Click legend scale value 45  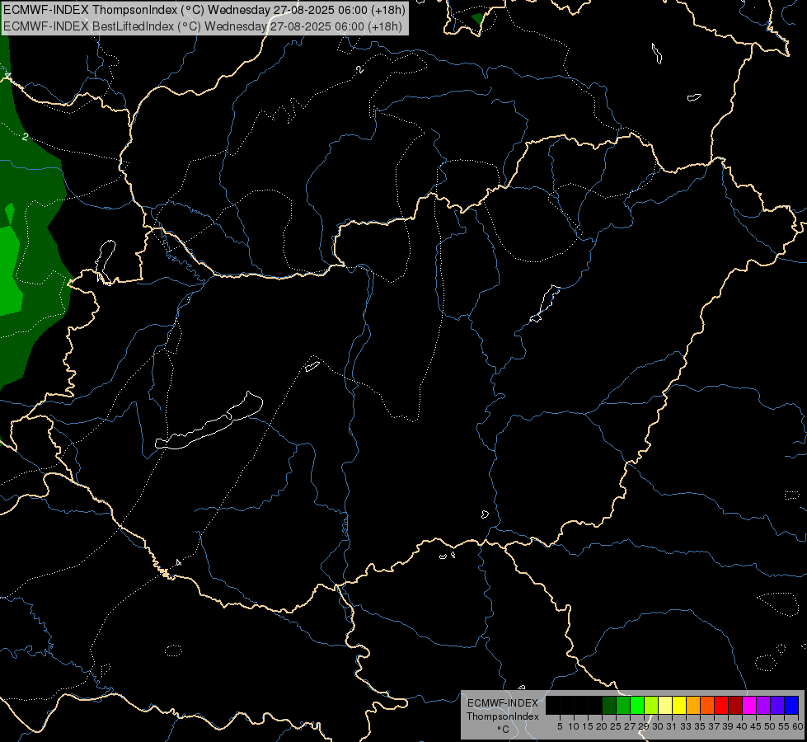[x=756, y=726]
